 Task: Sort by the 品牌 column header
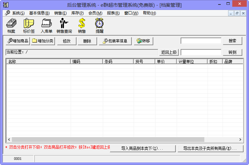[x=233, y=62]
